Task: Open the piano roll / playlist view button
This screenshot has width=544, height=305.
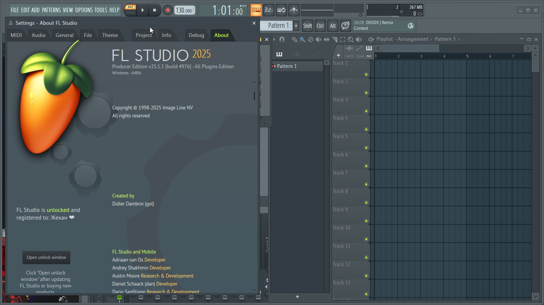Action: point(256,10)
